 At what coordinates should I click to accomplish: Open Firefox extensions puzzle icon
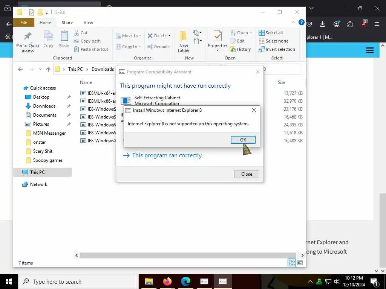tap(350, 24)
